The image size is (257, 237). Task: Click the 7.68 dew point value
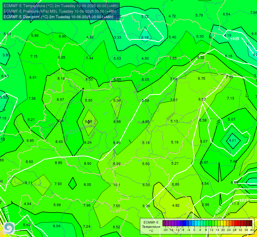[x=174, y=79]
